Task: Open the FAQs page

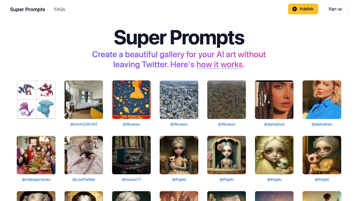Action: (x=59, y=9)
